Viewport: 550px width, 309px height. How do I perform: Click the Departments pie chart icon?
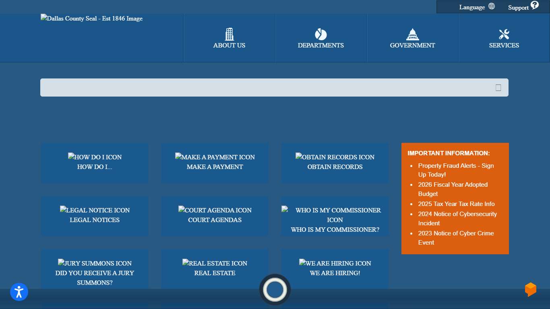tap(320, 34)
